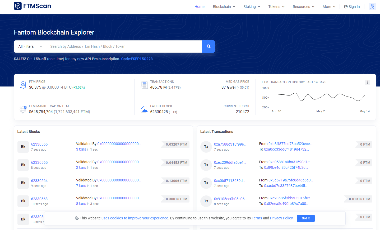Click the Latest Block mountain icon
This screenshot has height=231, width=380.
(x=144, y=109)
